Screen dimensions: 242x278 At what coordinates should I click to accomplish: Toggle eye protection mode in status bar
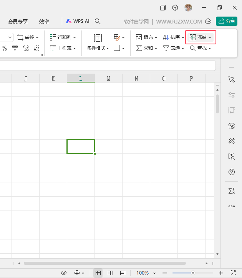point(64,273)
